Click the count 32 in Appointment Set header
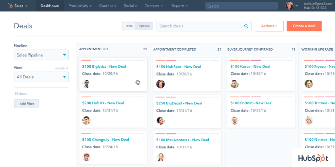Image resolution: width=335 pixels, height=167 pixels. click(x=145, y=49)
